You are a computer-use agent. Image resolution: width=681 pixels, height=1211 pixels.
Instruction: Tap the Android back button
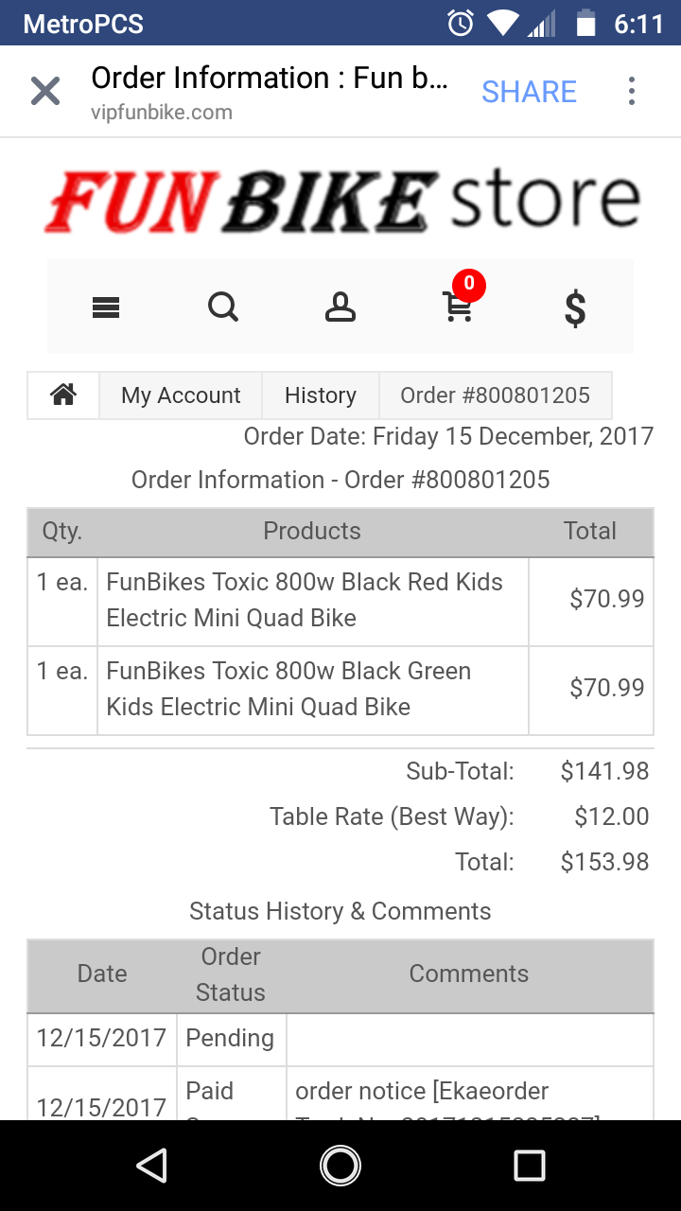151,1166
